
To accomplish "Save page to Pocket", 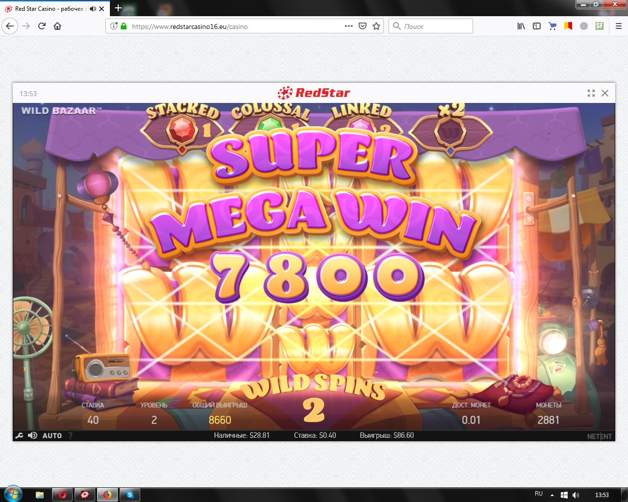I will (363, 26).
